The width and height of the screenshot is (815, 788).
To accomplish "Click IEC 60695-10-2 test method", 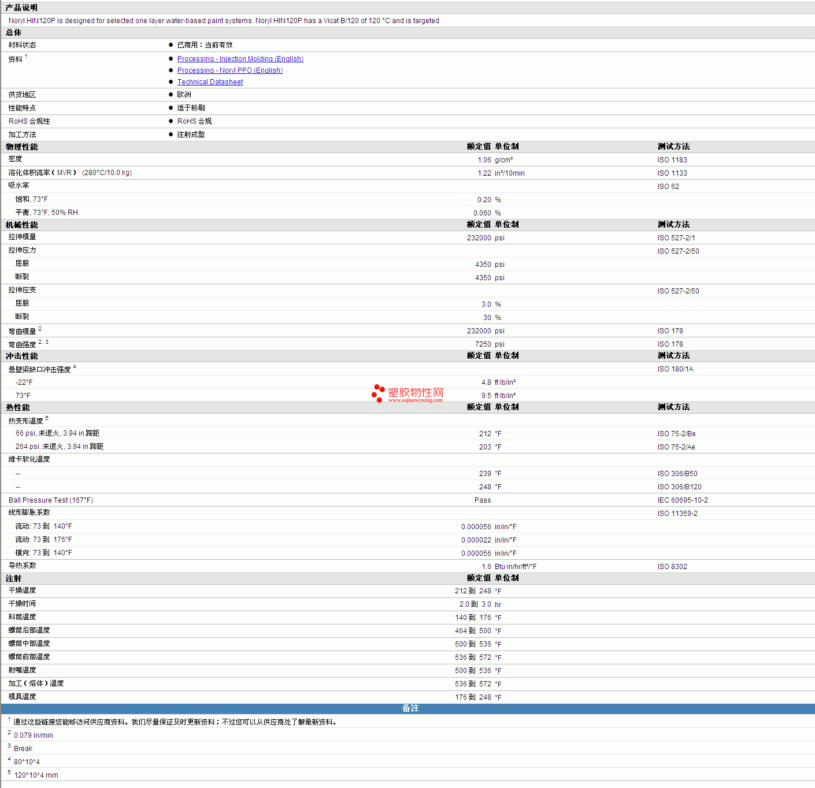I will (683, 500).
